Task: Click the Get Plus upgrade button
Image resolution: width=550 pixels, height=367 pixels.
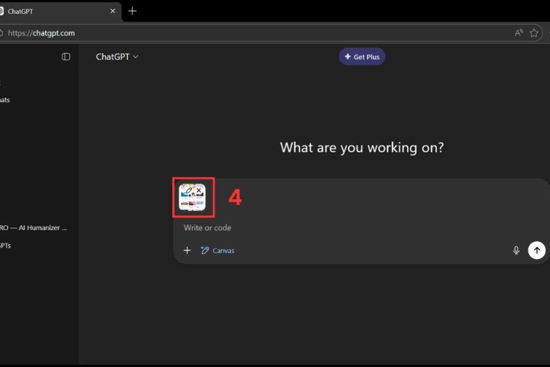Action: pyautogui.click(x=362, y=57)
